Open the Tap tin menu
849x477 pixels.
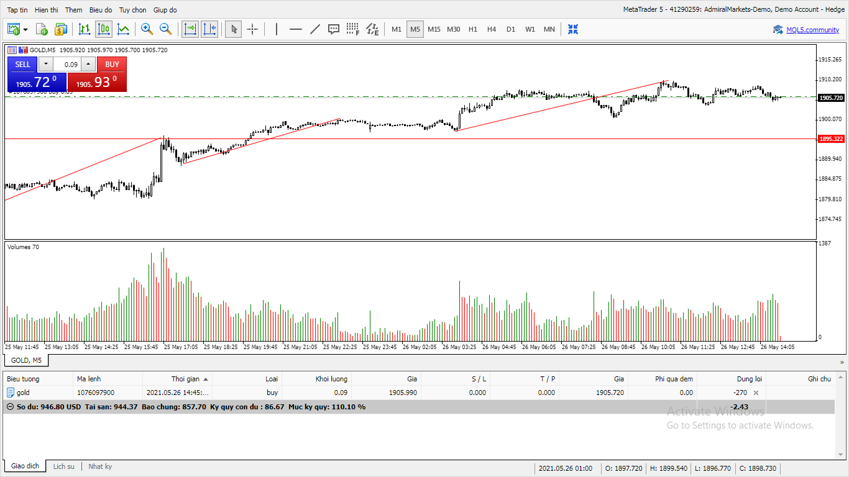tap(17, 10)
